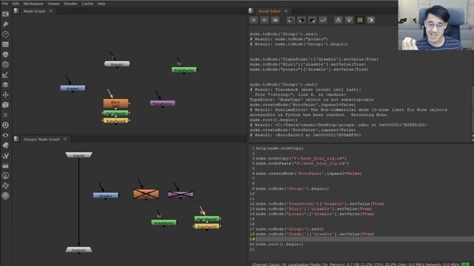Open the Transform nodes cross-arrows icon

pos(5,95)
